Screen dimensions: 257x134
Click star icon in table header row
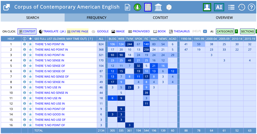coord(30,39)
